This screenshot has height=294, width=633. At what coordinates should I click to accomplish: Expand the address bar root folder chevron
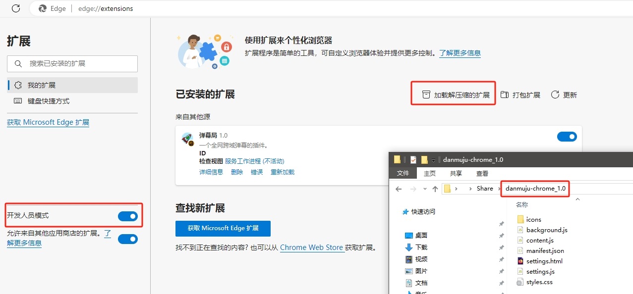[456, 189]
